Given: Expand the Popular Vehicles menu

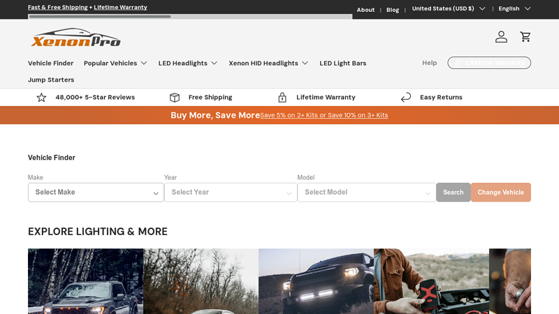Looking at the screenshot, I should 115,63.
